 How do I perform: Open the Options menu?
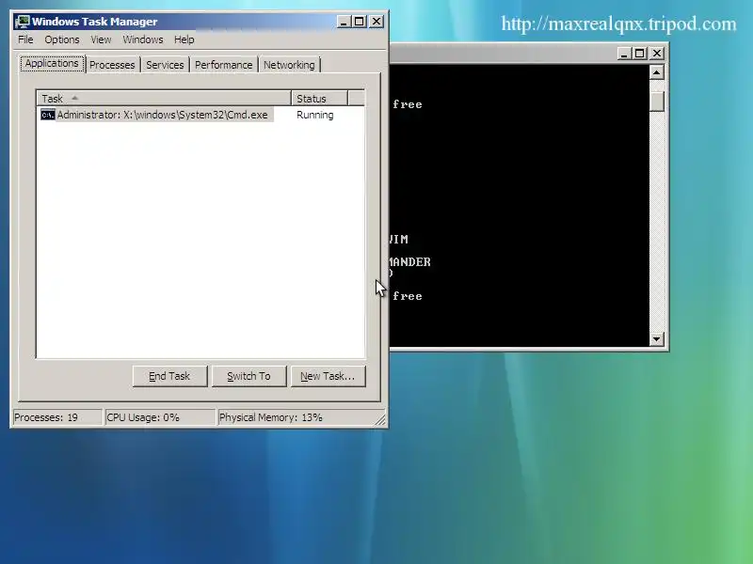(x=62, y=39)
